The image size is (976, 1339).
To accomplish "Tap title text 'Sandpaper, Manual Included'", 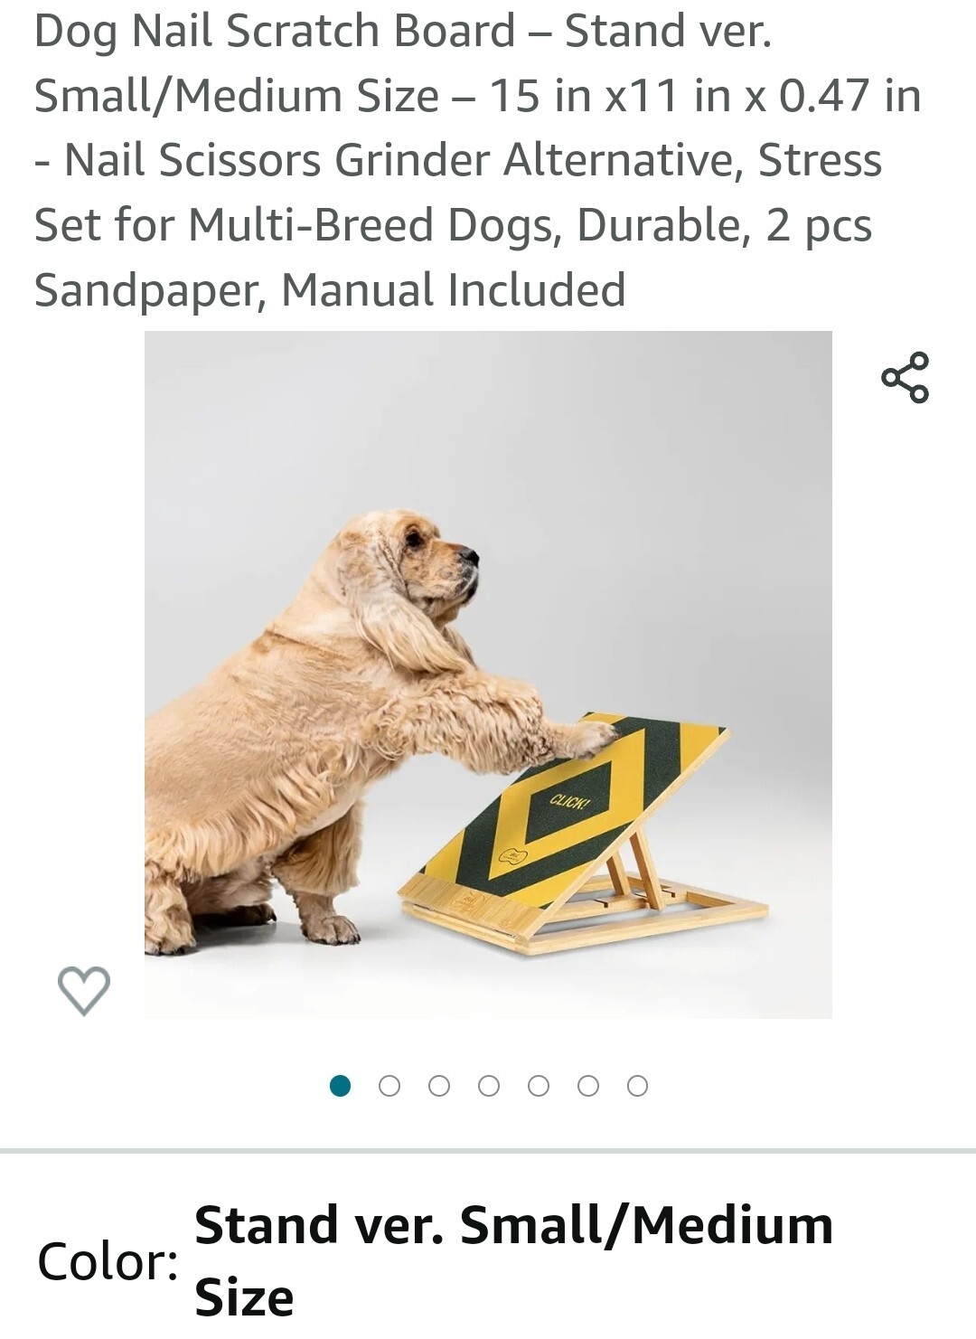I will 330,290.
